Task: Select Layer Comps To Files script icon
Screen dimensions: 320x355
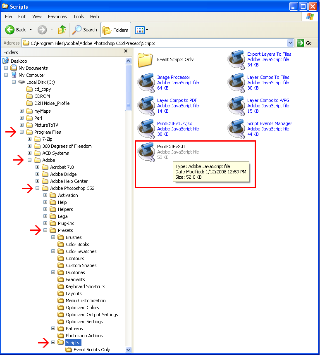Action: [x=236, y=83]
